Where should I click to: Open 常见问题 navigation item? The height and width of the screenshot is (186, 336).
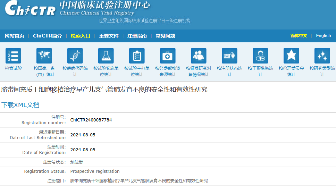(165, 36)
